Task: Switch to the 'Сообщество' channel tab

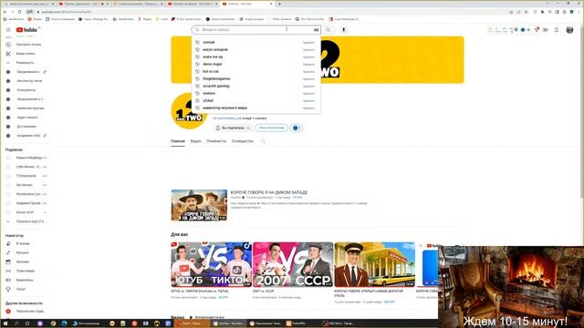Action: [x=243, y=141]
